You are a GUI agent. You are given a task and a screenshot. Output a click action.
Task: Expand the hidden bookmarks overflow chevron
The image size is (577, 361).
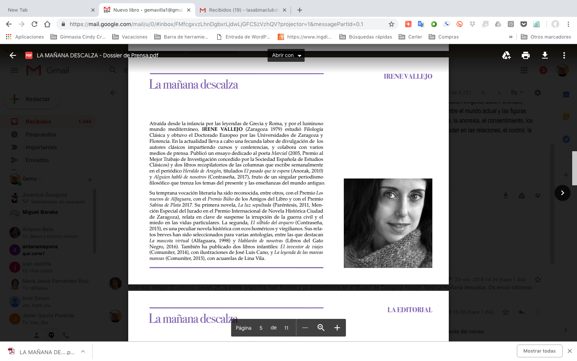[510, 37]
